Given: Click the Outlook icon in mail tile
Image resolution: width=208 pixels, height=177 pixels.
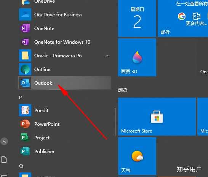Looking at the screenshot, I should pos(197,16).
